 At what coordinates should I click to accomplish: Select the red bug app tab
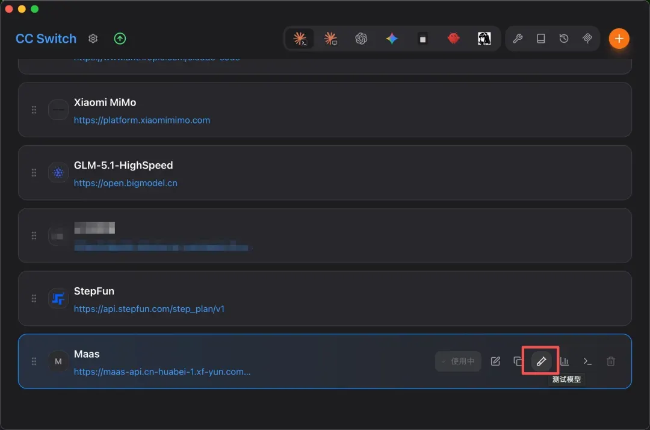pos(454,39)
